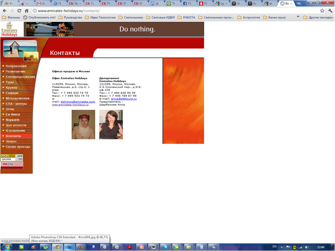335x251 pixels.
Task: Open the mail.ru counter badge
Action: 12,157
